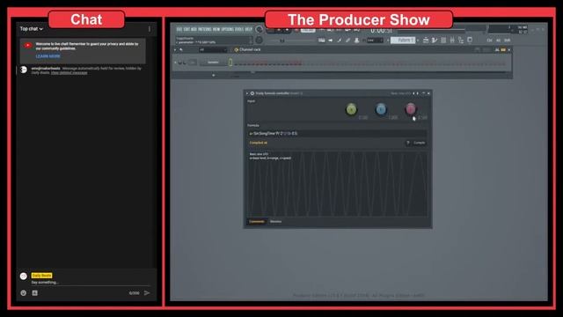This screenshot has height=317, width=563.
Task: Click the View deleted message link
Action: pyautogui.click(x=69, y=72)
